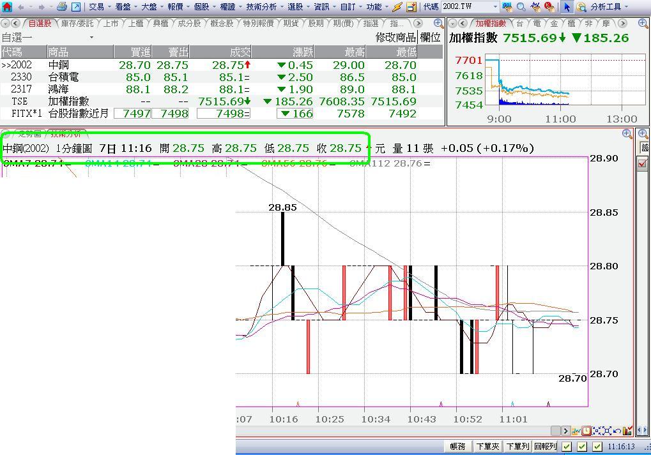Viewport: 651px width, 455px height.
Task: Click the left-right arrows icon at chart corner
Action: point(642,431)
